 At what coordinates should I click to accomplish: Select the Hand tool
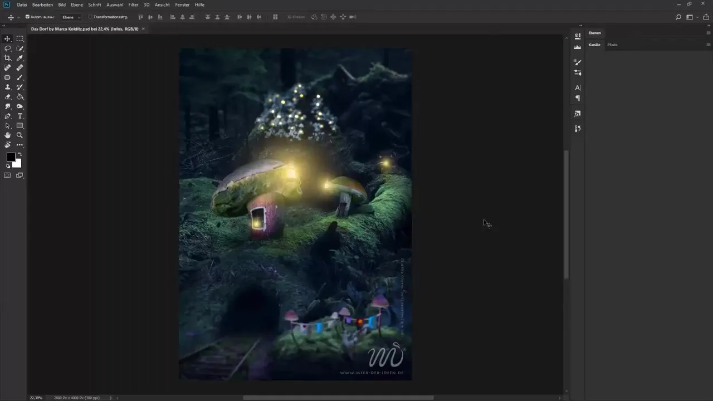point(7,135)
